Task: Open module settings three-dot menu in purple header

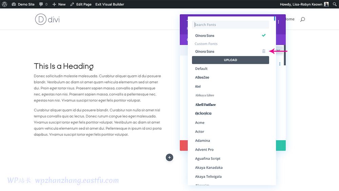Action: point(278,22)
